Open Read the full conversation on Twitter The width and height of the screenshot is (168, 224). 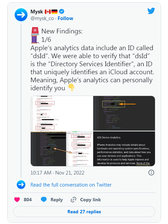coord(71,185)
